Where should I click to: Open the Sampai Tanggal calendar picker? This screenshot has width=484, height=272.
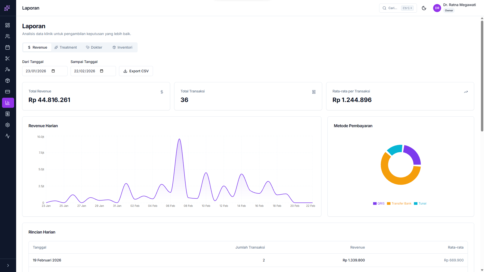pyautogui.click(x=102, y=71)
